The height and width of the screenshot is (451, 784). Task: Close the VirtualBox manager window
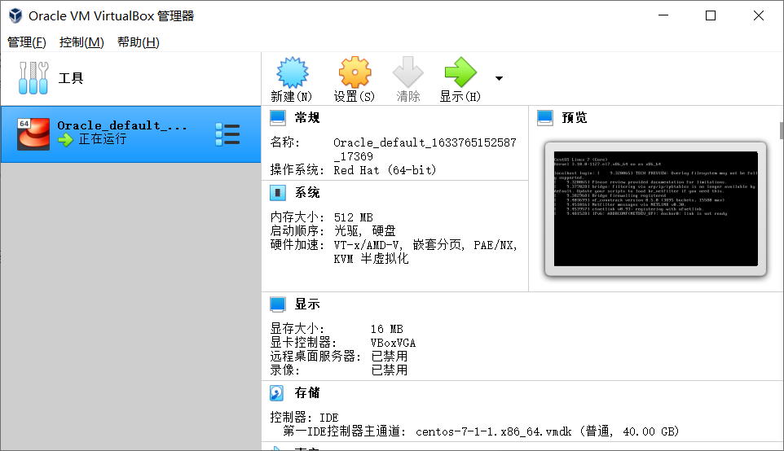(x=759, y=15)
